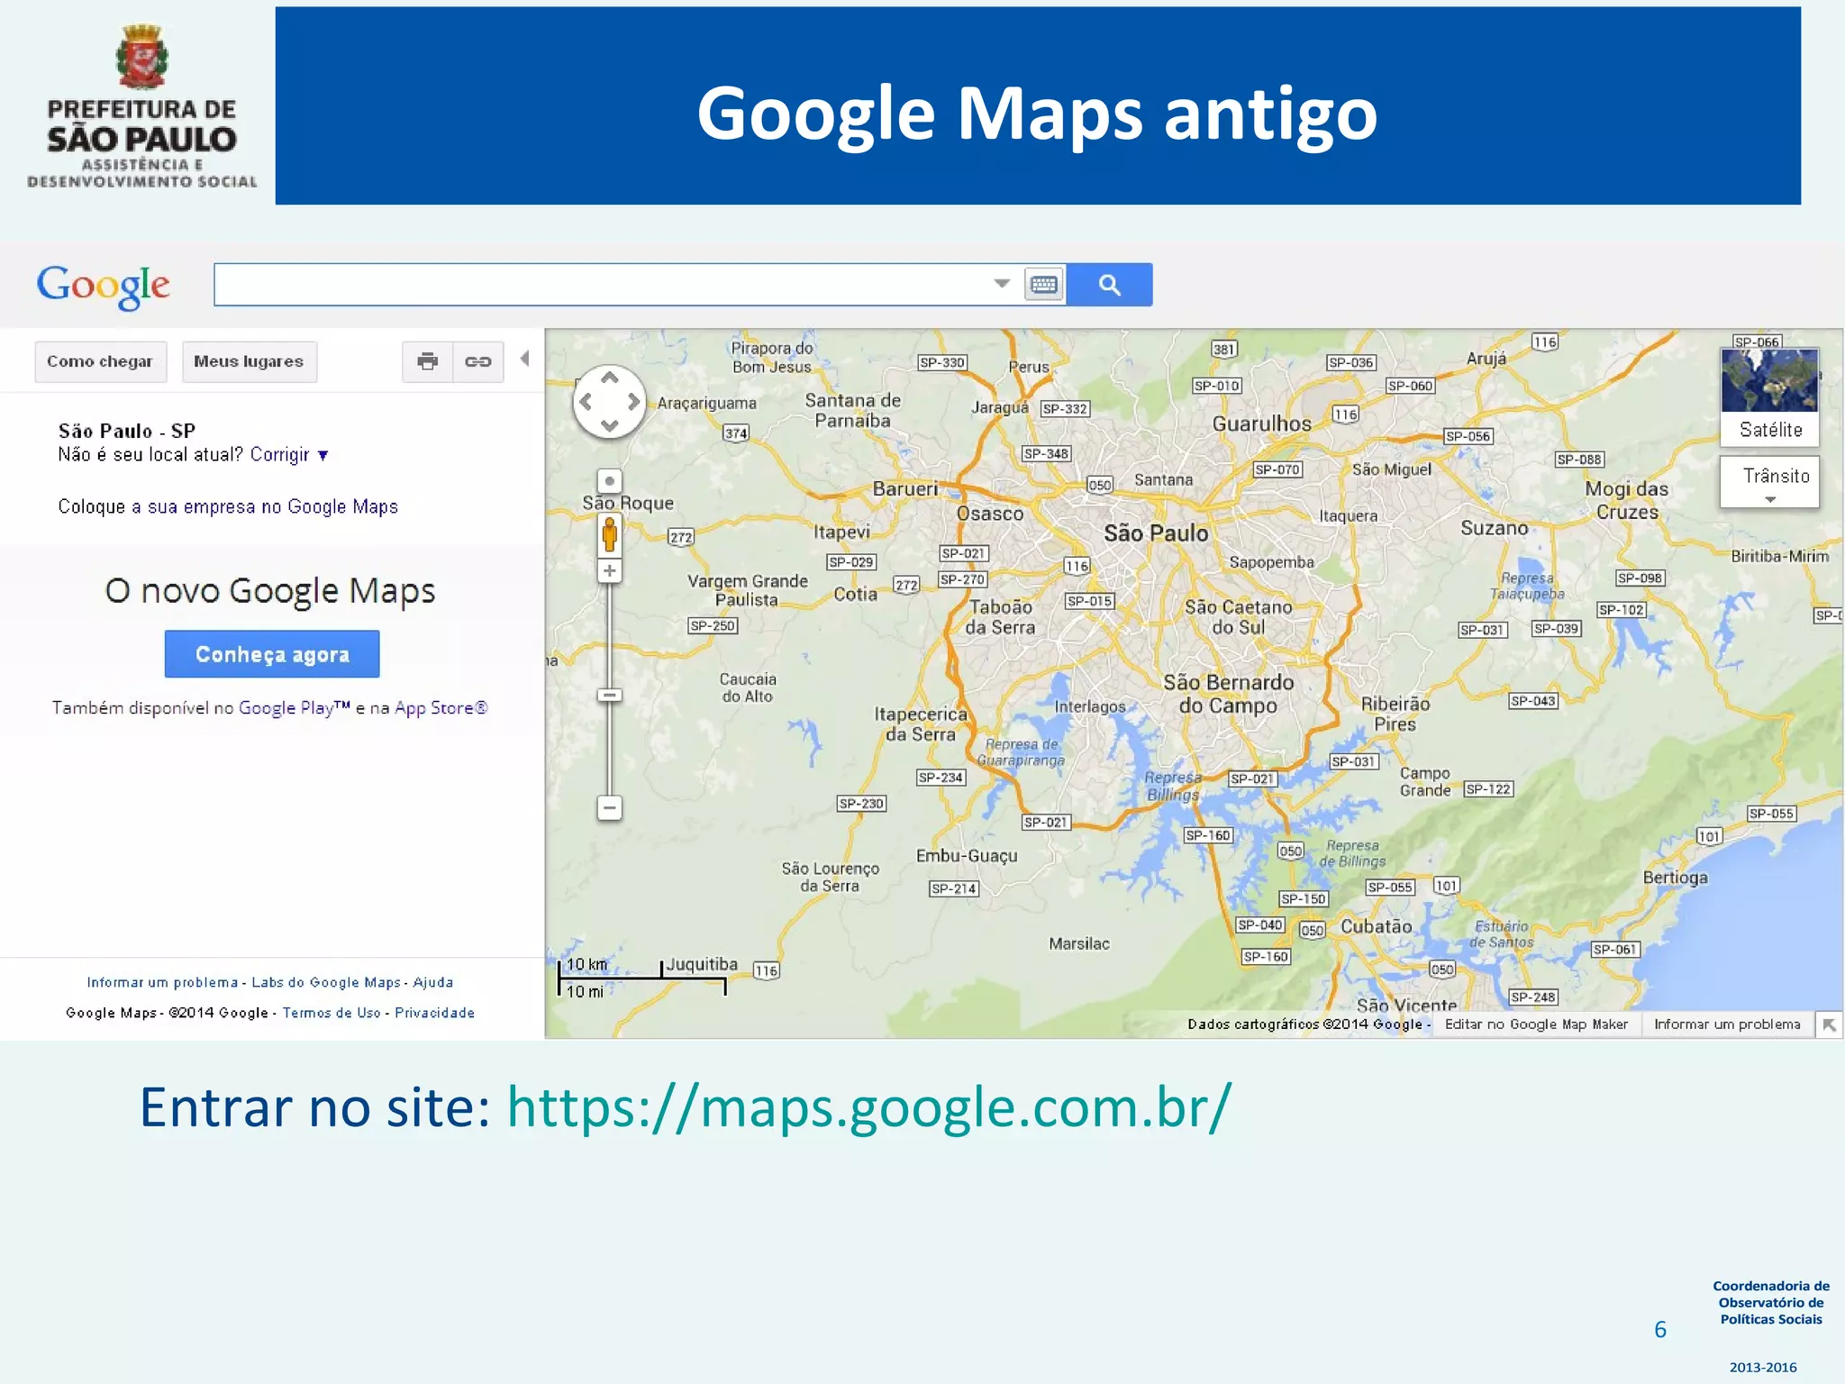Click the SP-098 highway shield
Image resolution: width=1845 pixels, height=1384 pixels.
coord(1640,578)
